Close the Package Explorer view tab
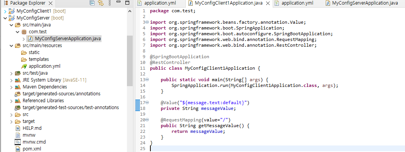405x152 pixels. pyautogui.click(x=50, y=3)
